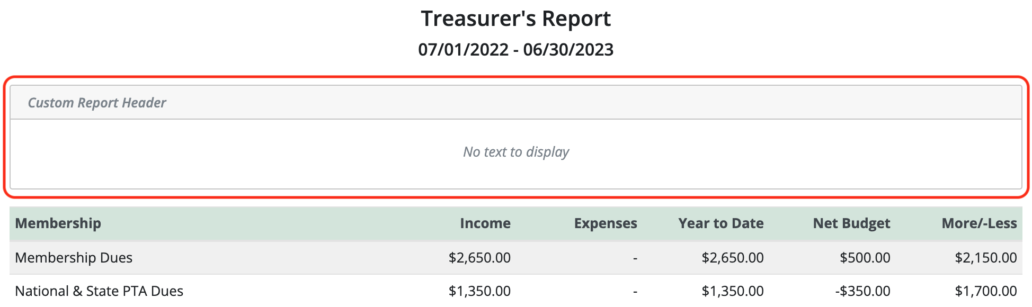Select National & State PTA Dues income $1,350.00
This screenshot has width=1032, height=307.
pyautogui.click(x=479, y=291)
